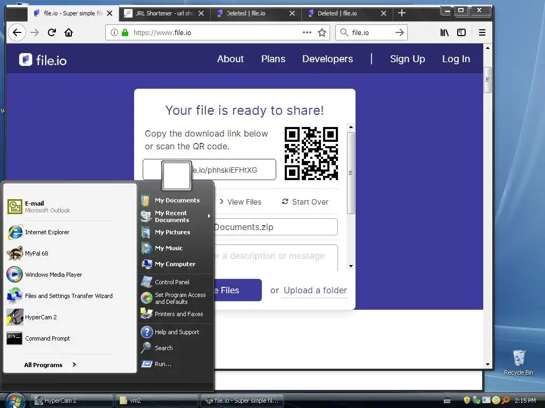This screenshot has height=408, width=545.
Task: Open My Computer
Action: [176, 264]
